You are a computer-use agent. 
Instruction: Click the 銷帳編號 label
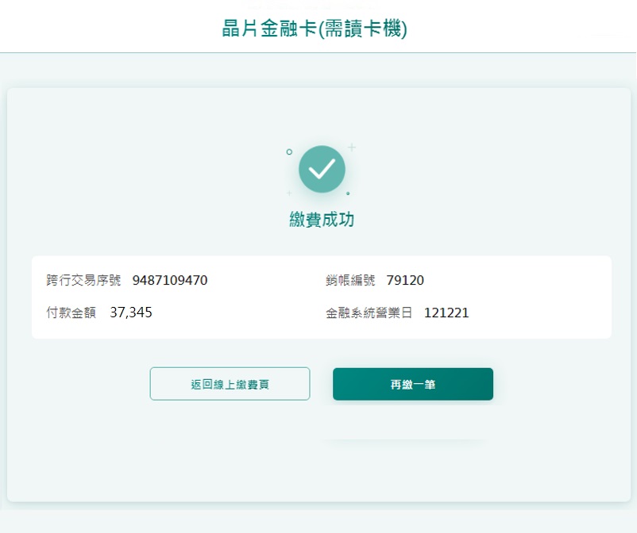[x=350, y=280]
